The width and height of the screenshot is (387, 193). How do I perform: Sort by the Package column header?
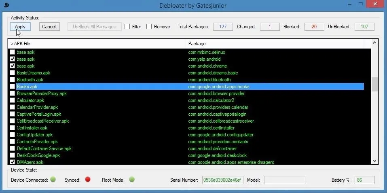275,44
